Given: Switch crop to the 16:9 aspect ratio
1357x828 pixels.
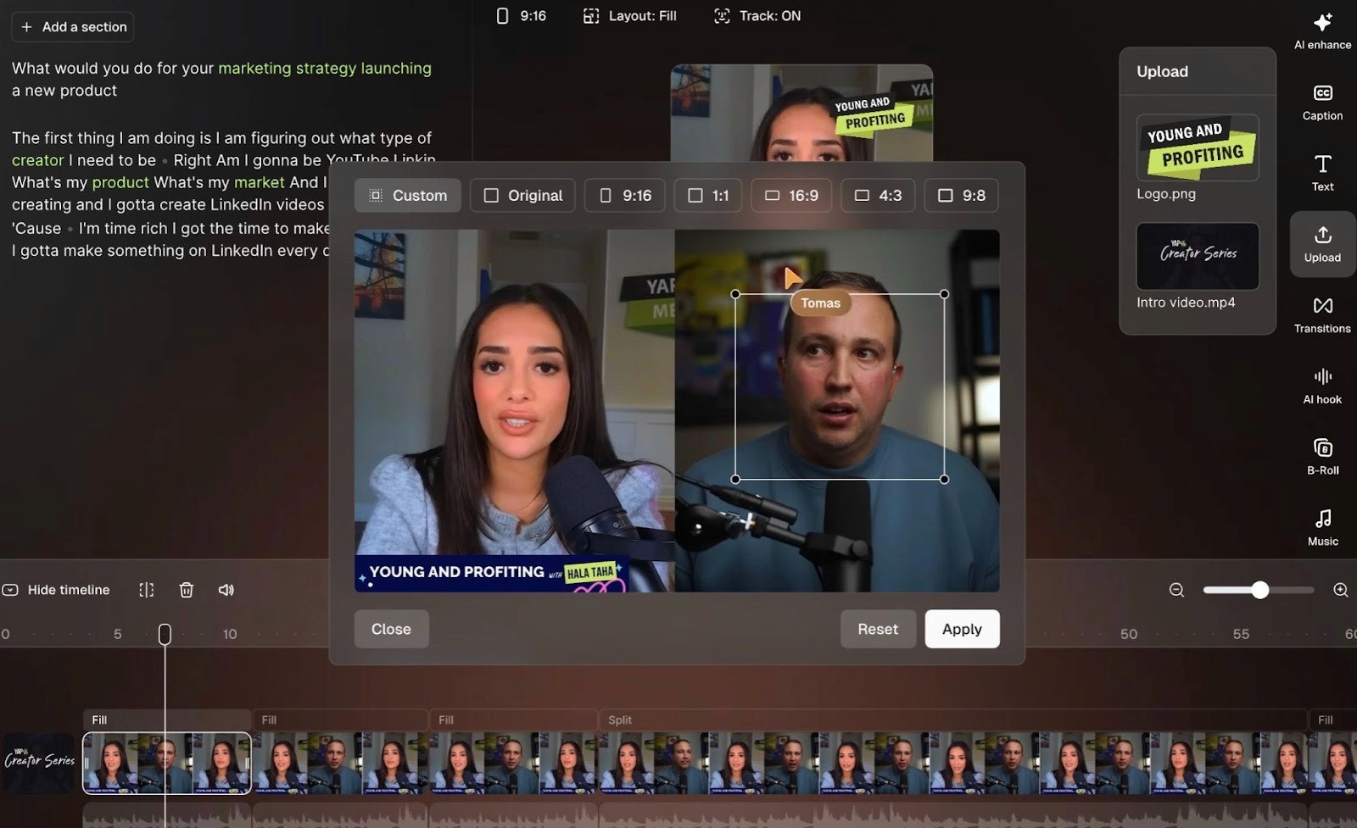Looking at the screenshot, I should click(x=790, y=195).
